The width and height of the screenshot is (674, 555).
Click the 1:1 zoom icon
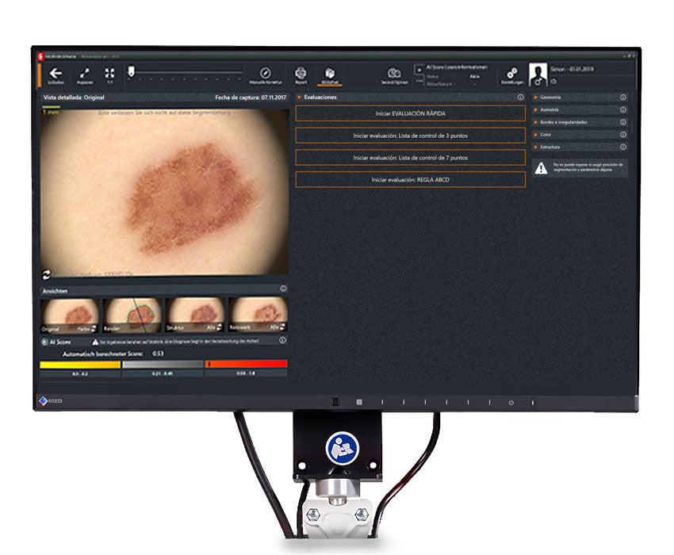point(110,73)
